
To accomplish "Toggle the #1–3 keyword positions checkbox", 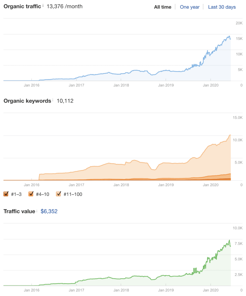I will coord(6,194).
